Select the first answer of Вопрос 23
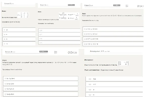 [x=19, y=30]
